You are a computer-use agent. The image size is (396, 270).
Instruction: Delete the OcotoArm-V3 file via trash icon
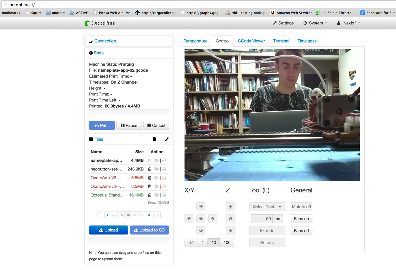coord(149,178)
